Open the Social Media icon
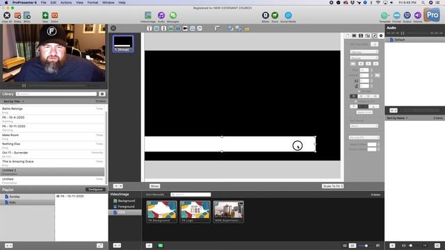Image resolution: width=445 pixels, height=250 pixels. click(x=288, y=15)
